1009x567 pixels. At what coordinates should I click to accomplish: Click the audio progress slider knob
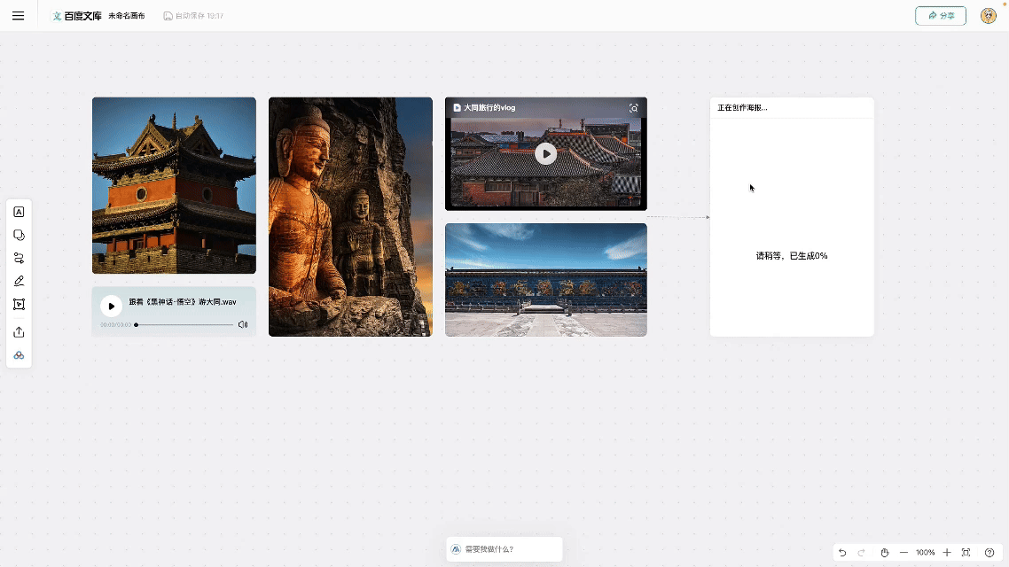[137, 324]
